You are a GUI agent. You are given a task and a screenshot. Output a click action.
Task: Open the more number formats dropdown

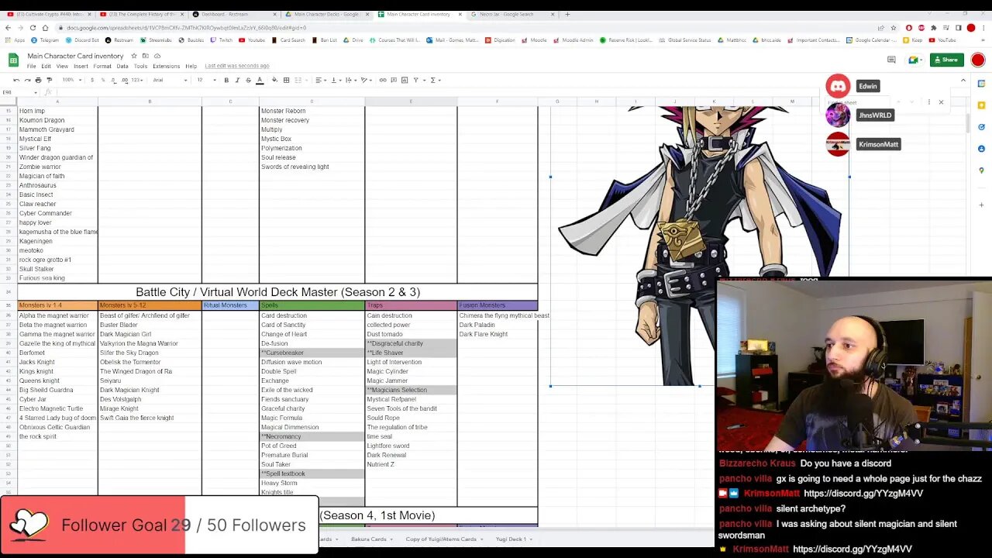136,80
